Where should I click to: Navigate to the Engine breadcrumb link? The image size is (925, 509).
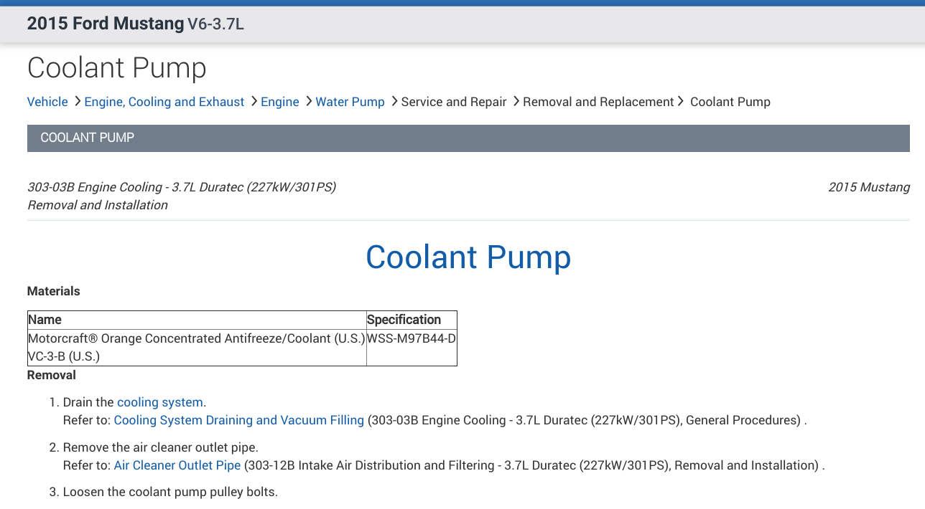(280, 102)
